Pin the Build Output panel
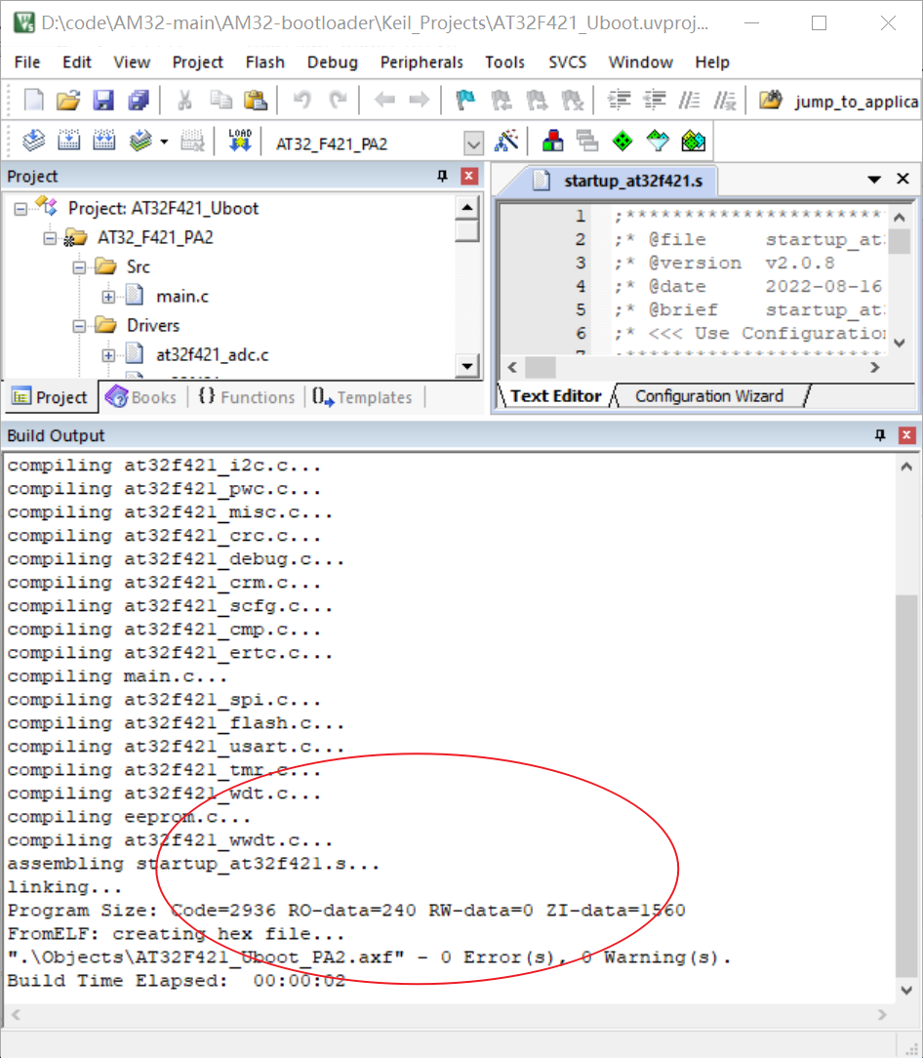Screen dimensions: 923x1058 [880, 435]
